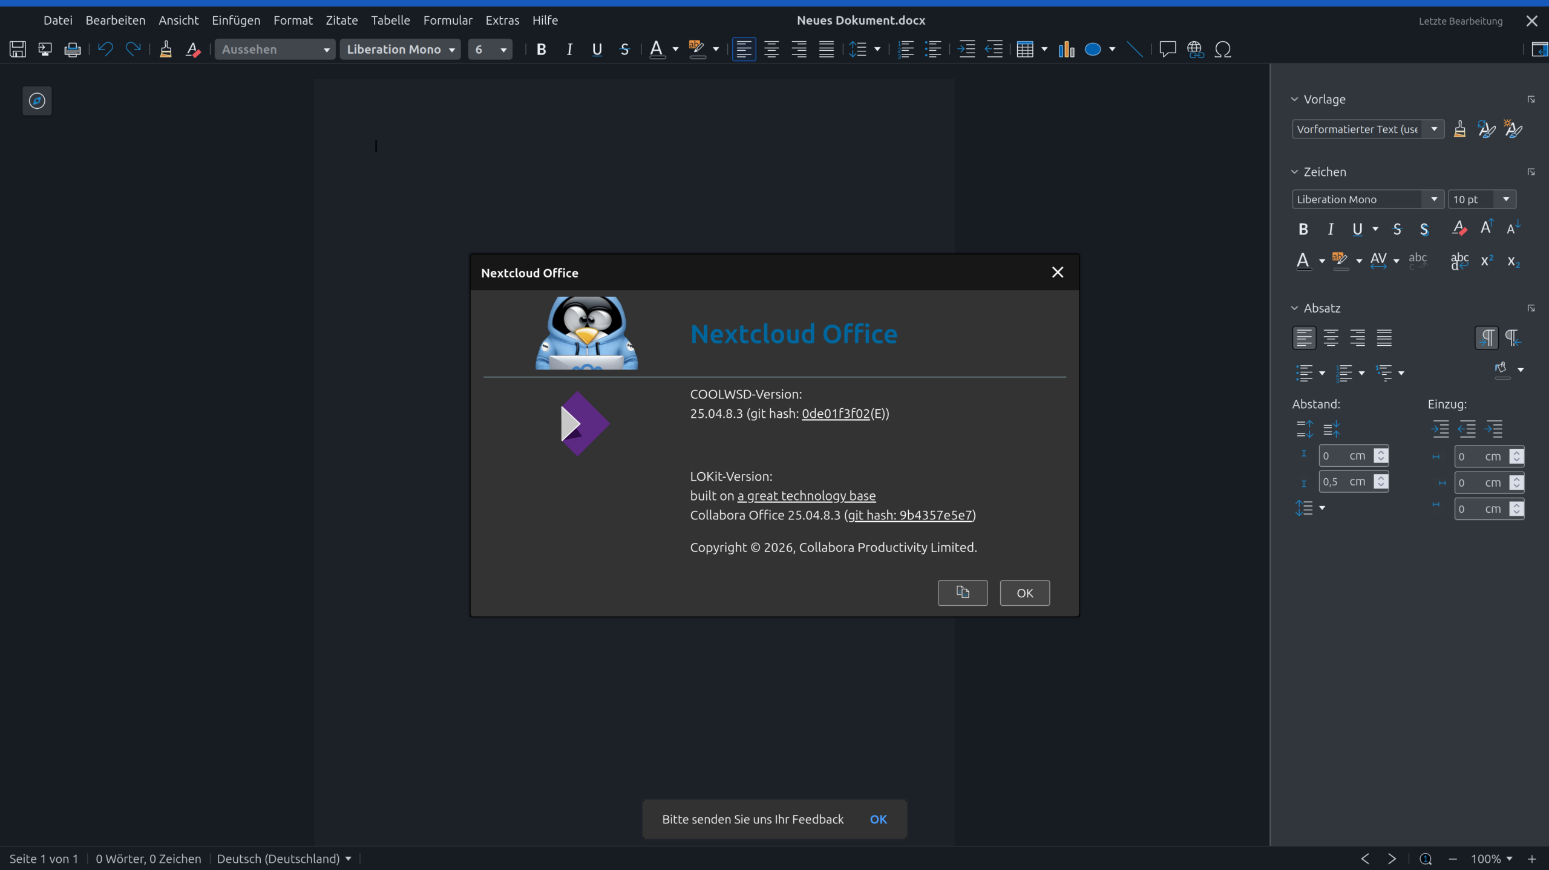Open the 'a great technology base' link
1549x870 pixels.
pyautogui.click(x=806, y=496)
